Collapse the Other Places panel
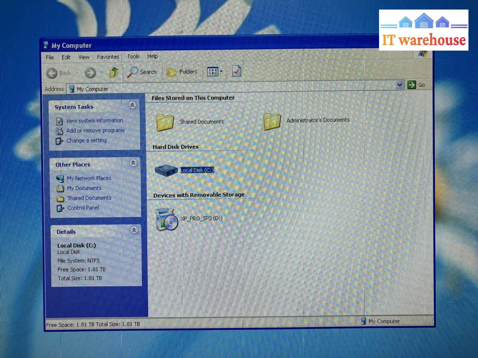This screenshot has width=478, height=358. click(133, 163)
